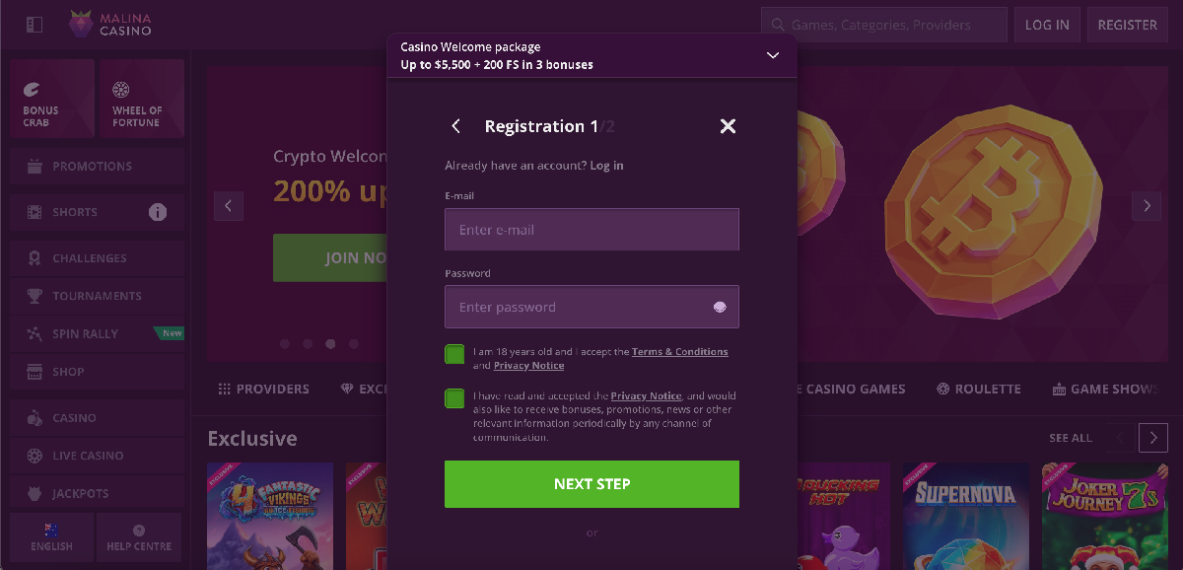The image size is (1183, 570).
Task: Open the Promotions section
Action: tap(96, 165)
